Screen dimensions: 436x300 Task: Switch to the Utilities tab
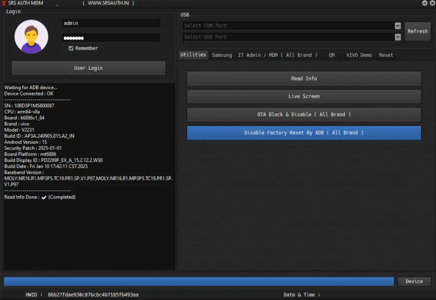pos(193,55)
